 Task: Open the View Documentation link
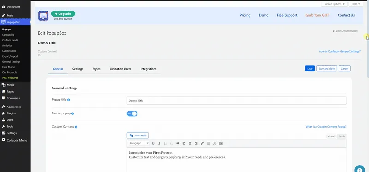[346, 31]
